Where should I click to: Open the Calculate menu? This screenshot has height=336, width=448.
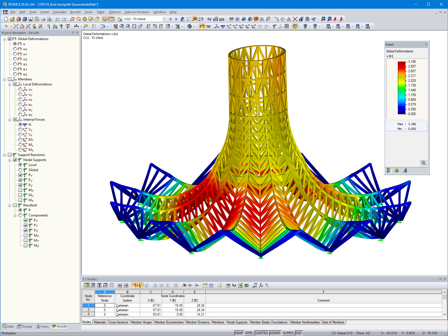click(59, 12)
